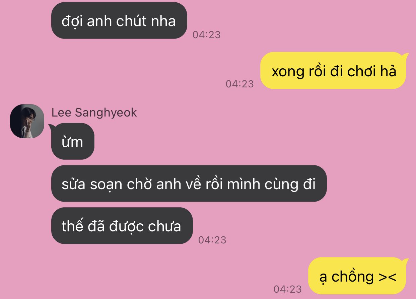Click the word 'đợi' in the top message
This screenshot has height=299, width=416.
pos(72,21)
